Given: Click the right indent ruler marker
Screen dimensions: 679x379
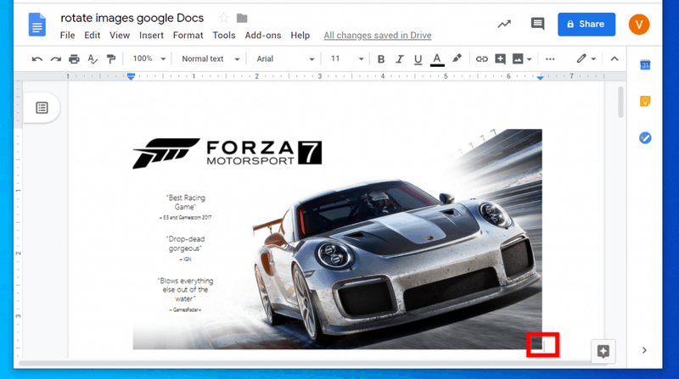Looking at the screenshot, I should point(540,77).
